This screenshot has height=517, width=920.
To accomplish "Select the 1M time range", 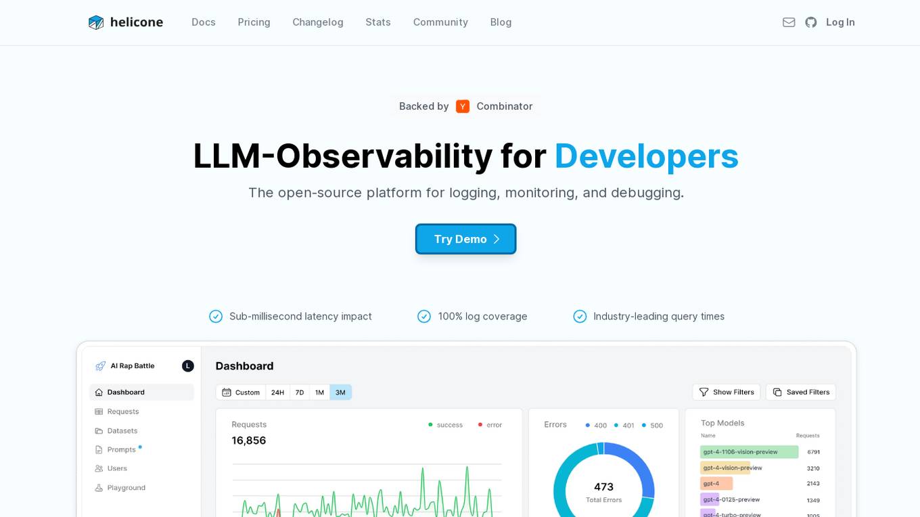I will tap(319, 392).
